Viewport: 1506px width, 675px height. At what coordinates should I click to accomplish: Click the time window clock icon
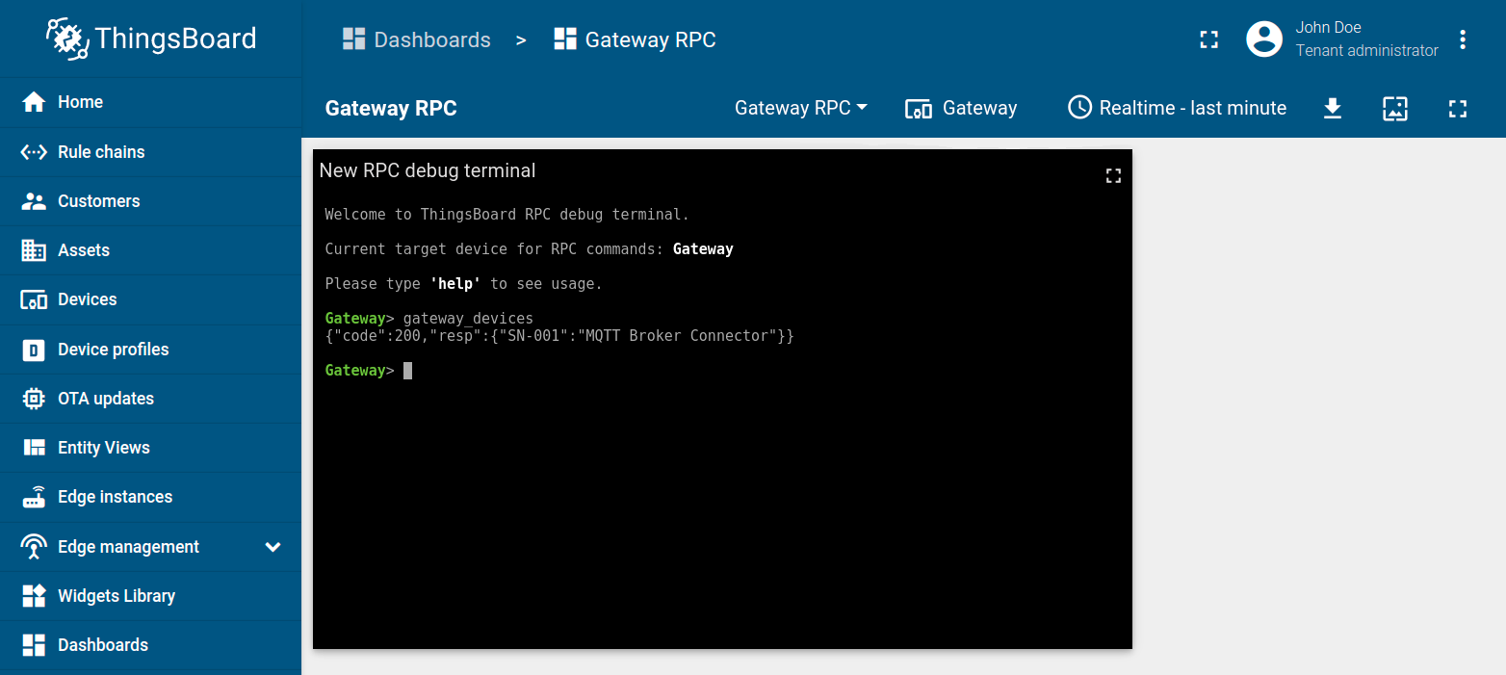[1080, 107]
